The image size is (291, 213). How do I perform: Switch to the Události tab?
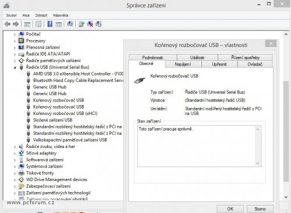point(197,57)
